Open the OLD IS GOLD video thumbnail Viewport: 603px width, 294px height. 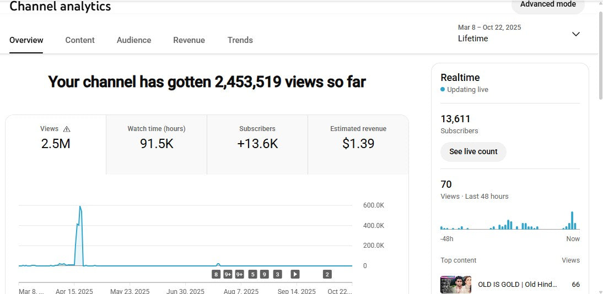(456, 285)
